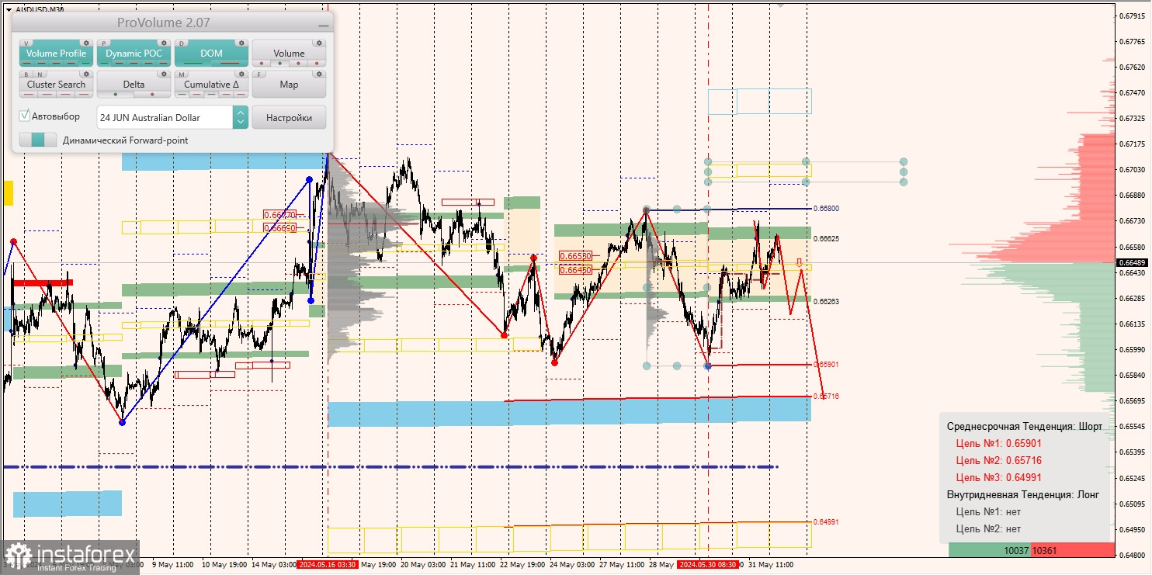1152x575 pixels.
Task: Click the red 10361 volume bar
Action: 1073,550
